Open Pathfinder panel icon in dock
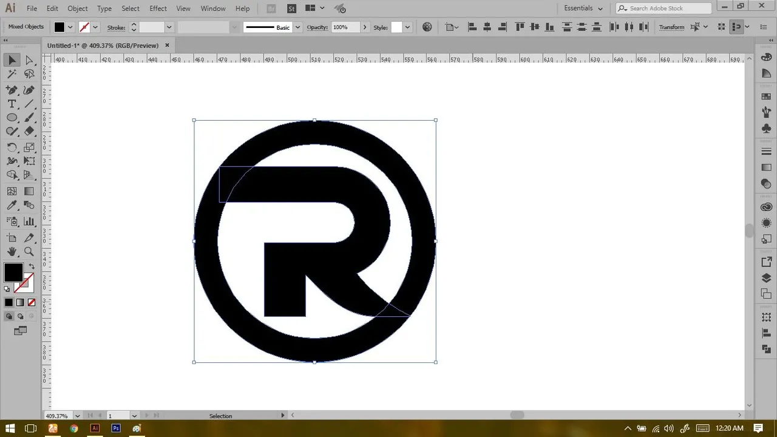 pos(766,348)
